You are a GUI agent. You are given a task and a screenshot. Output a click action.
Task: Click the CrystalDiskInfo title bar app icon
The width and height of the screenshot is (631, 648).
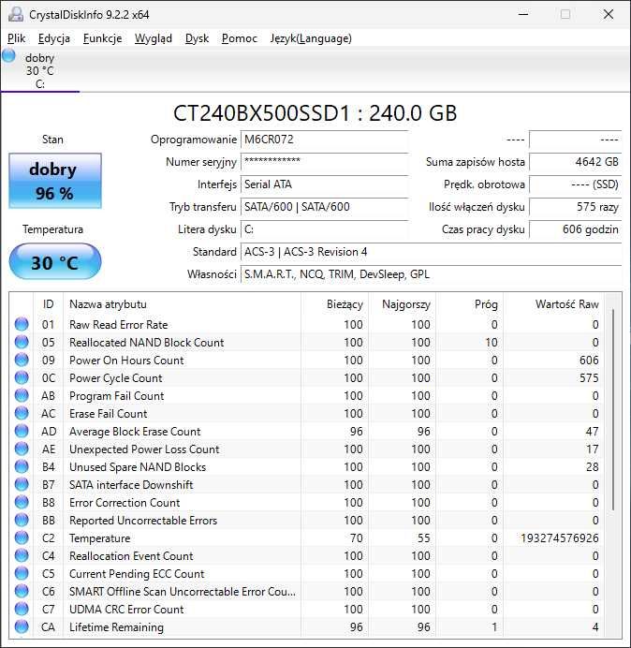click(x=15, y=14)
